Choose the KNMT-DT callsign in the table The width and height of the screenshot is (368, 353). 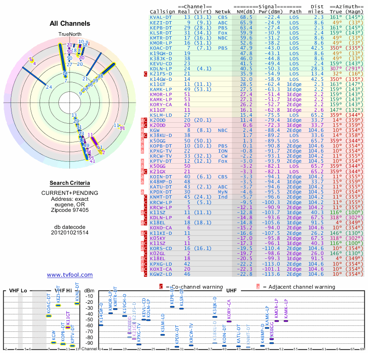tap(161, 197)
